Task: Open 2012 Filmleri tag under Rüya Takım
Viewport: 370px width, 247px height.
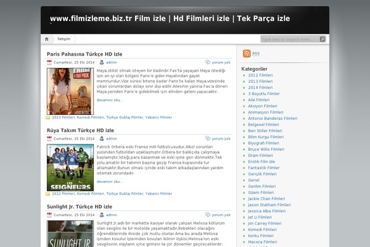Action: [x=64, y=193]
